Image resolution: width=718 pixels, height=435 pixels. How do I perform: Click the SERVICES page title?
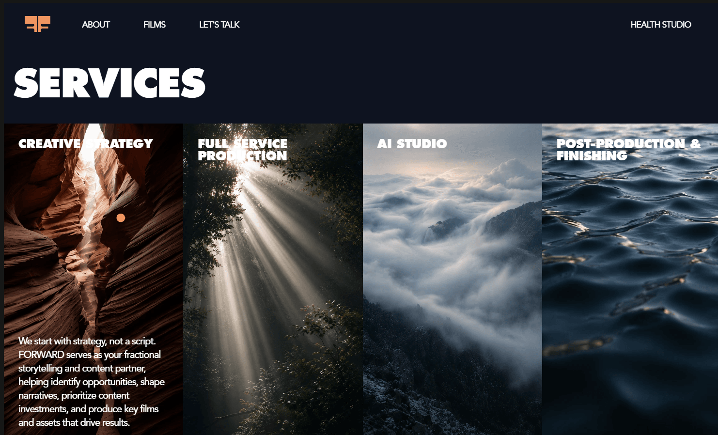(x=110, y=83)
